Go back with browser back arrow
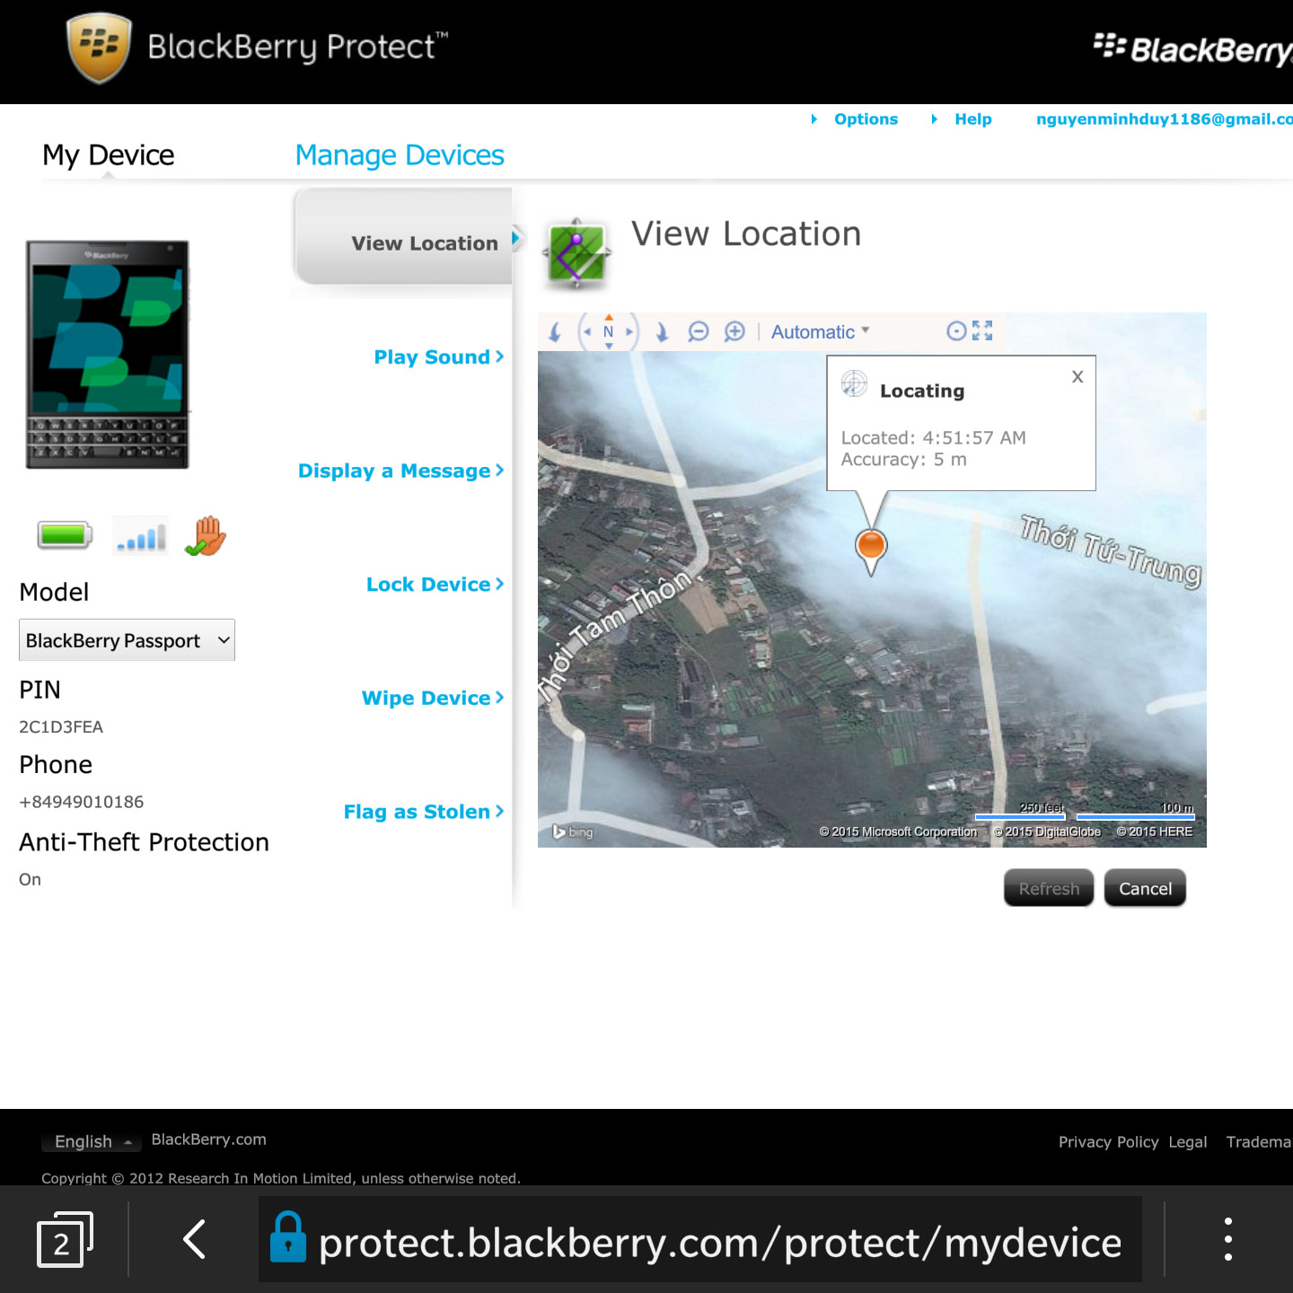The image size is (1293, 1293). point(195,1239)
